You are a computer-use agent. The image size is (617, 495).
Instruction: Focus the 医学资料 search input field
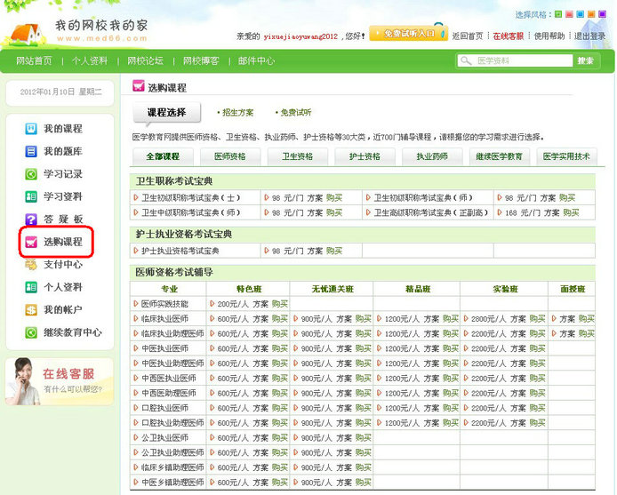[516, 60]
